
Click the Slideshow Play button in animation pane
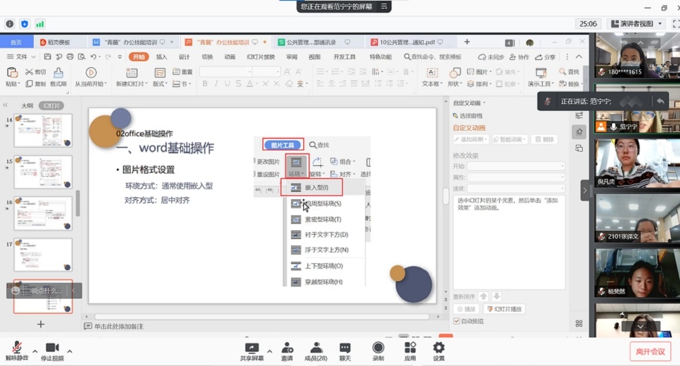507,309
